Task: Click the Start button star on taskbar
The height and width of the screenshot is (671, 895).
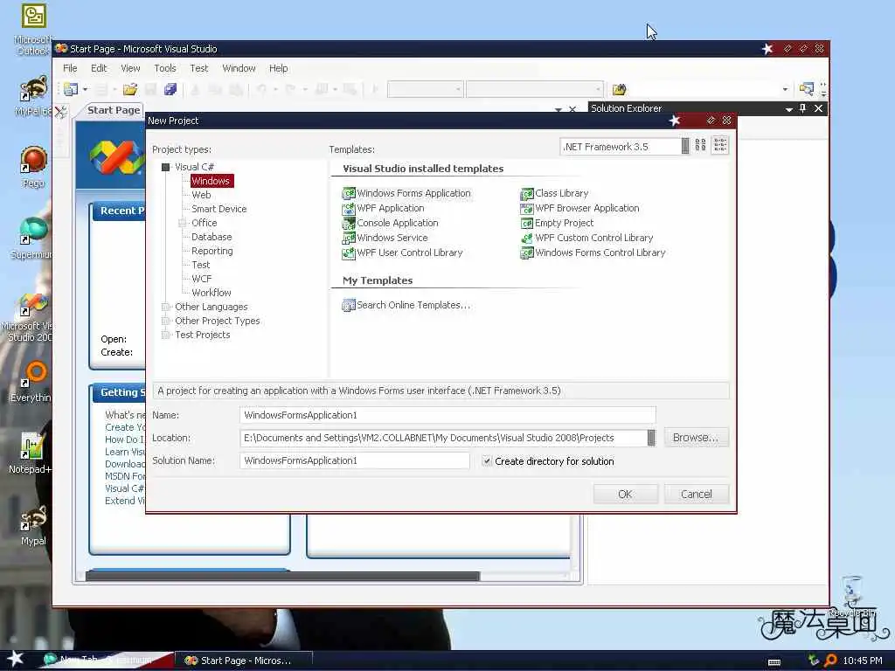Action: click(15, 659)
